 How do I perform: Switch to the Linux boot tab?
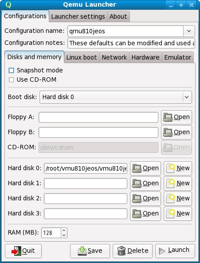[82, 57]
